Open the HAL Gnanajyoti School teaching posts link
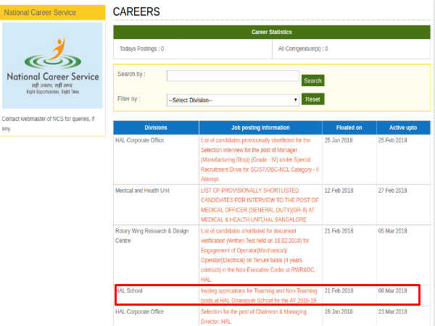Screen dimensions: 435x326 pos(259,296)
